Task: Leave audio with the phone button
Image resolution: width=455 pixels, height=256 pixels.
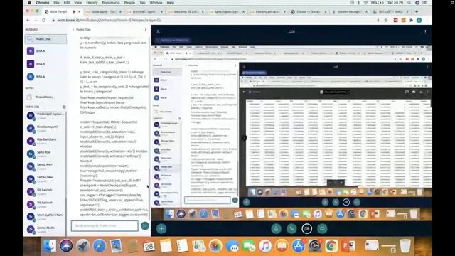Action: [x=291, y=229]
